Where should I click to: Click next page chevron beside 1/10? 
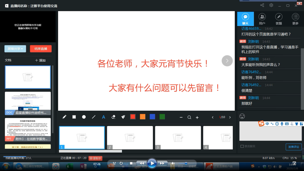pyautogui.click(x=230, y=117)
